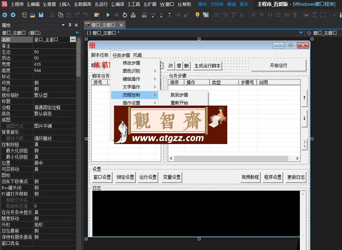The width and height of the screenshot is (342, 250).
Task: Click the 任务步骤 list horizontal scrollbar thumb
Action: coord(231,158)
